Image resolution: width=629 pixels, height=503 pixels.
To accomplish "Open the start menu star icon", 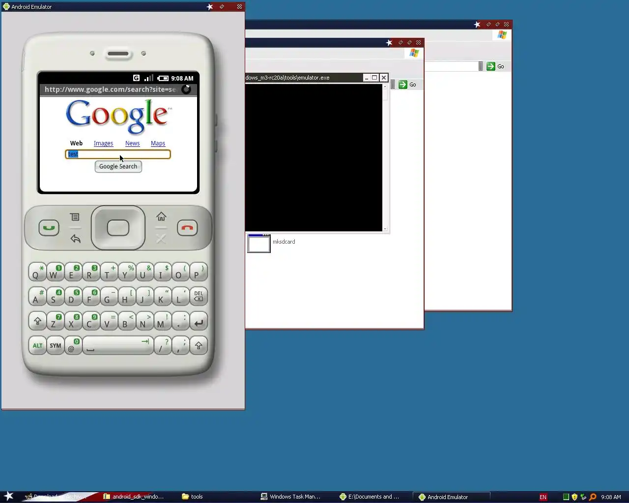I will click(x=9, y=496).
